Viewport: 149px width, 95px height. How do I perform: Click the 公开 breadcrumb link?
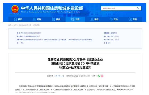tap(15, 25)
